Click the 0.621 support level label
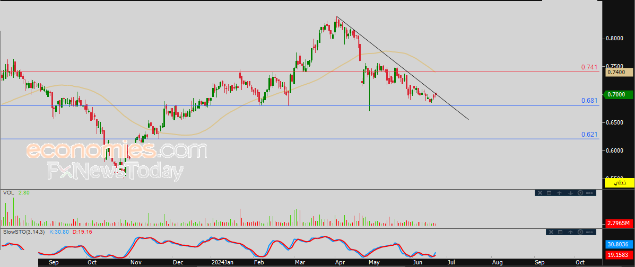The image size is (635, 267). pos(589,135)
